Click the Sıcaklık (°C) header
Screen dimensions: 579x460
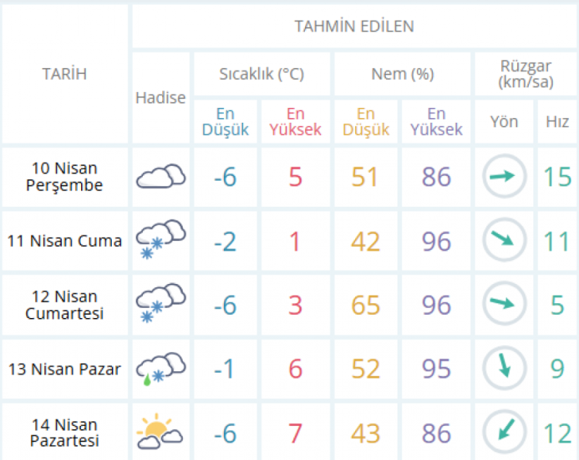coord(262,74)
